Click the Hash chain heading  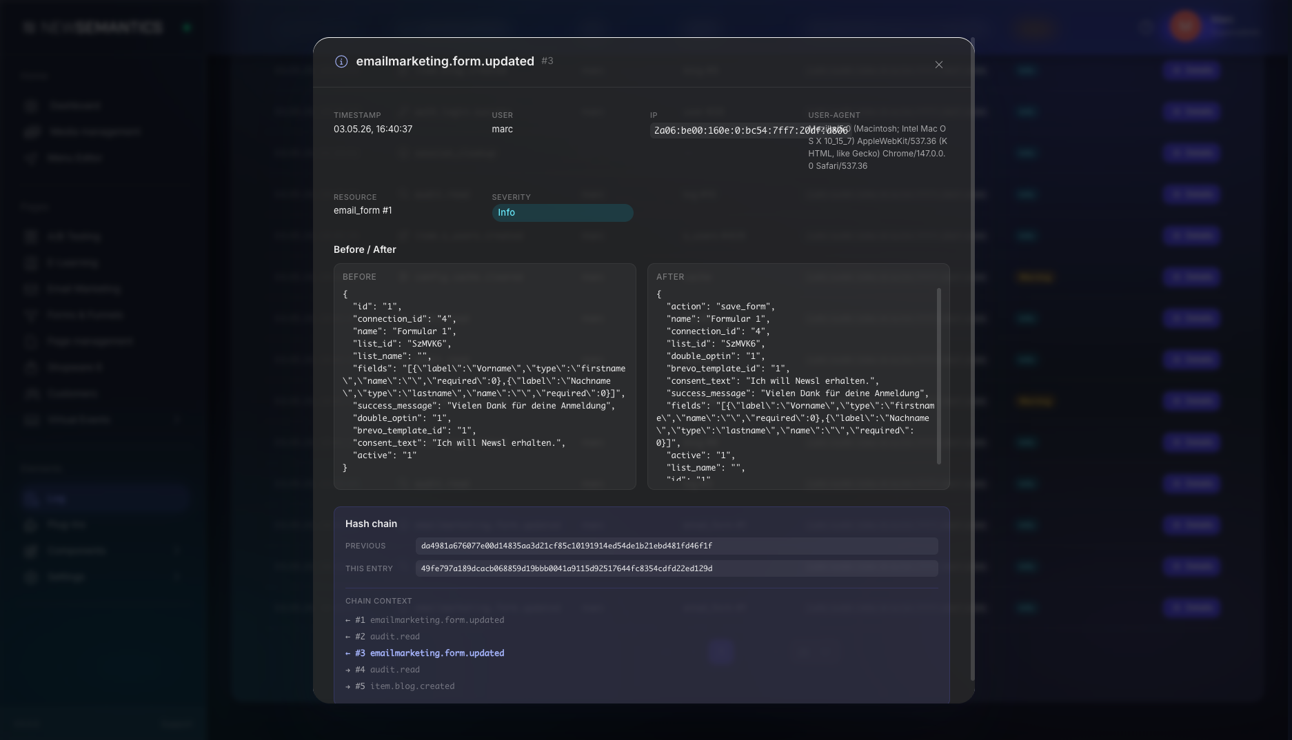371,524
